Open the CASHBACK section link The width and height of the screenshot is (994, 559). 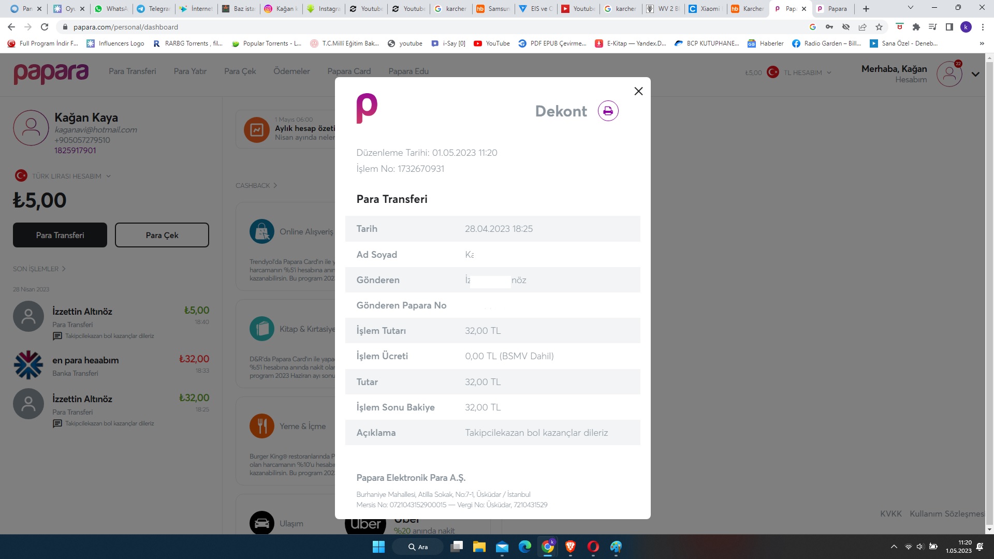coord(256,185)
